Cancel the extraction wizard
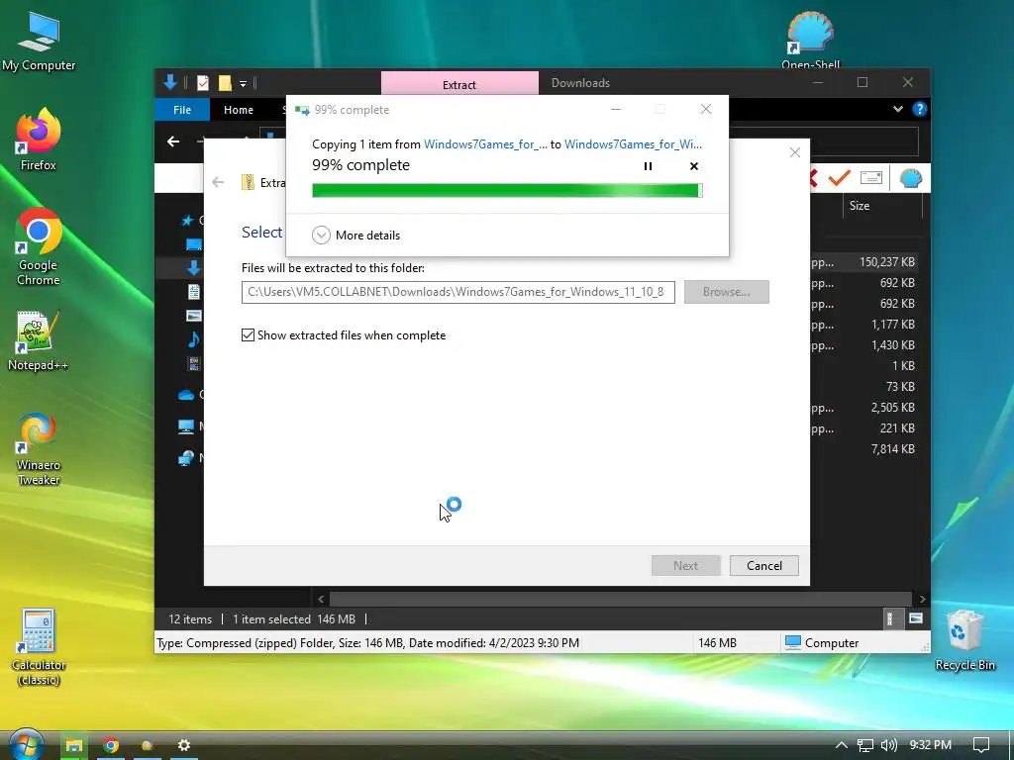 (x=763, y=565)
